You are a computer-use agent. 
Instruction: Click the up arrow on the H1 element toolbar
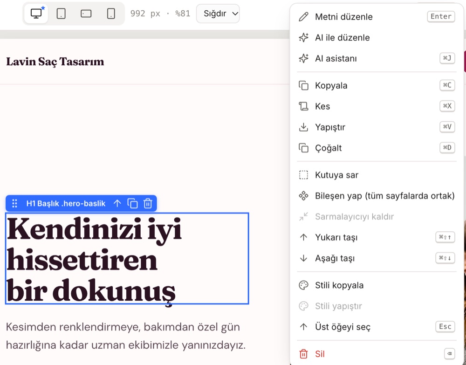coord(117,203)
